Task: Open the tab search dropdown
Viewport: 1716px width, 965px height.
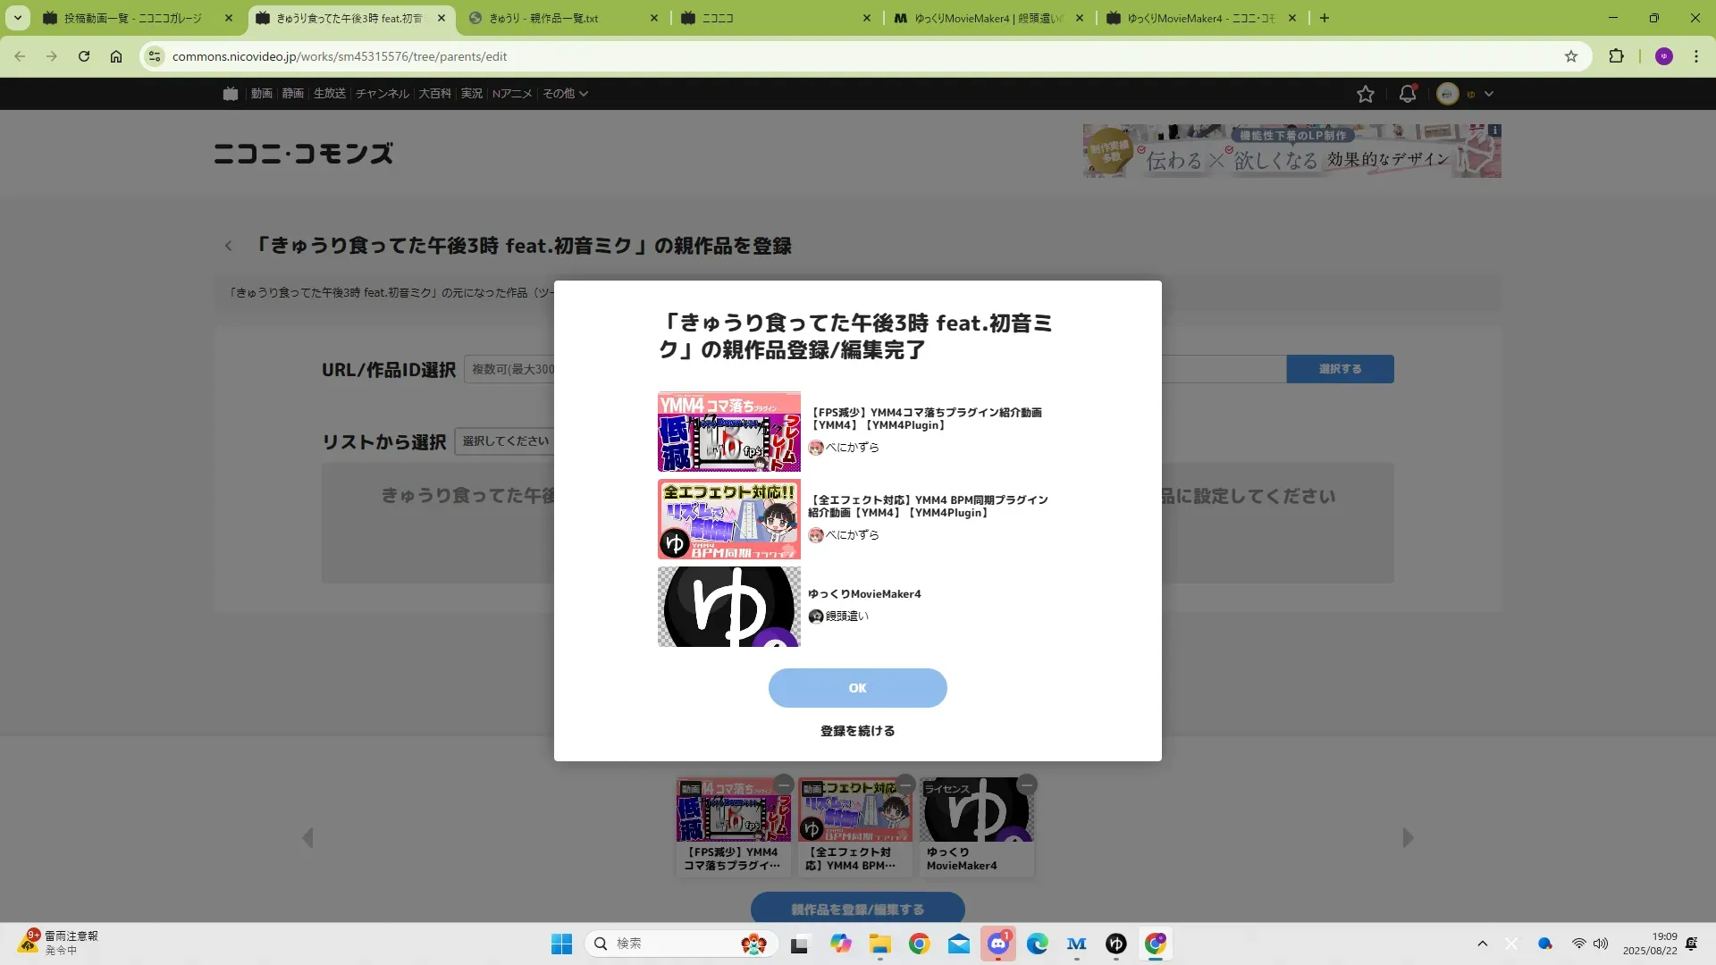Action: pos(17,18)
